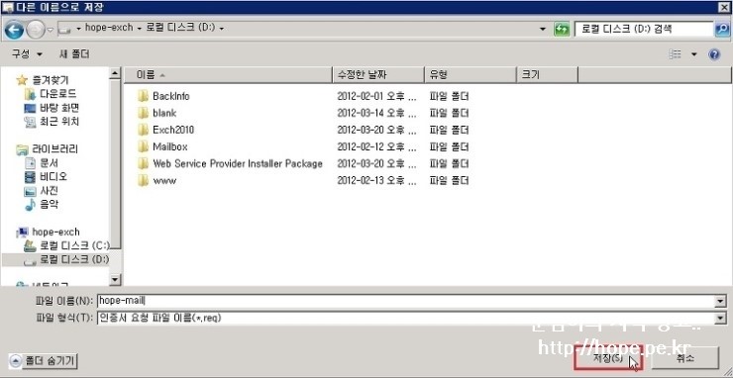The height and width of the screenshot is (378, 733).
Task: Select hope-exch in the address path
Action: (109, 28)
